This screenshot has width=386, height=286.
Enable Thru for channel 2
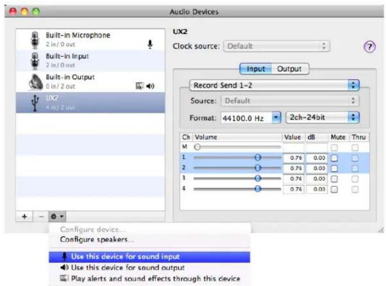355,168
